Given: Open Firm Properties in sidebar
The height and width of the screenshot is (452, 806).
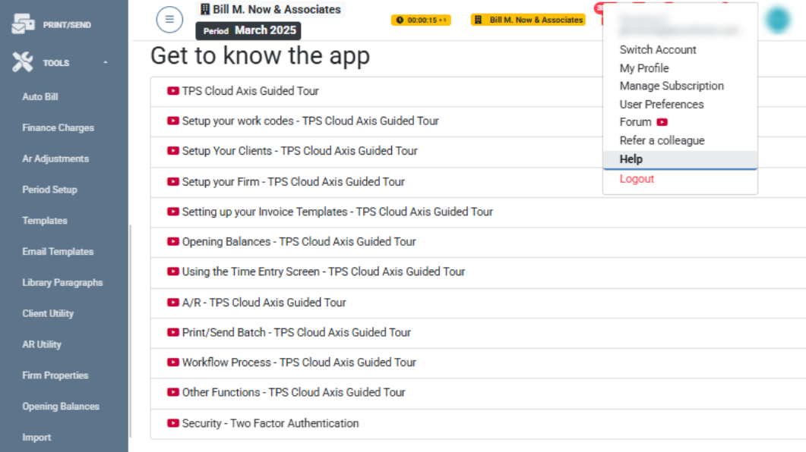Looking at the screenshot, I should pos(55,375).
